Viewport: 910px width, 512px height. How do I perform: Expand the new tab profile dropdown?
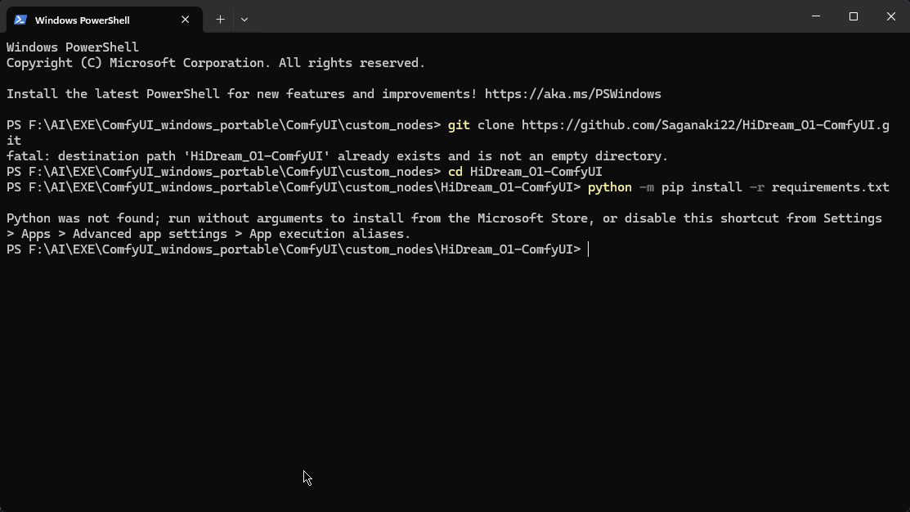pos(244,19)
